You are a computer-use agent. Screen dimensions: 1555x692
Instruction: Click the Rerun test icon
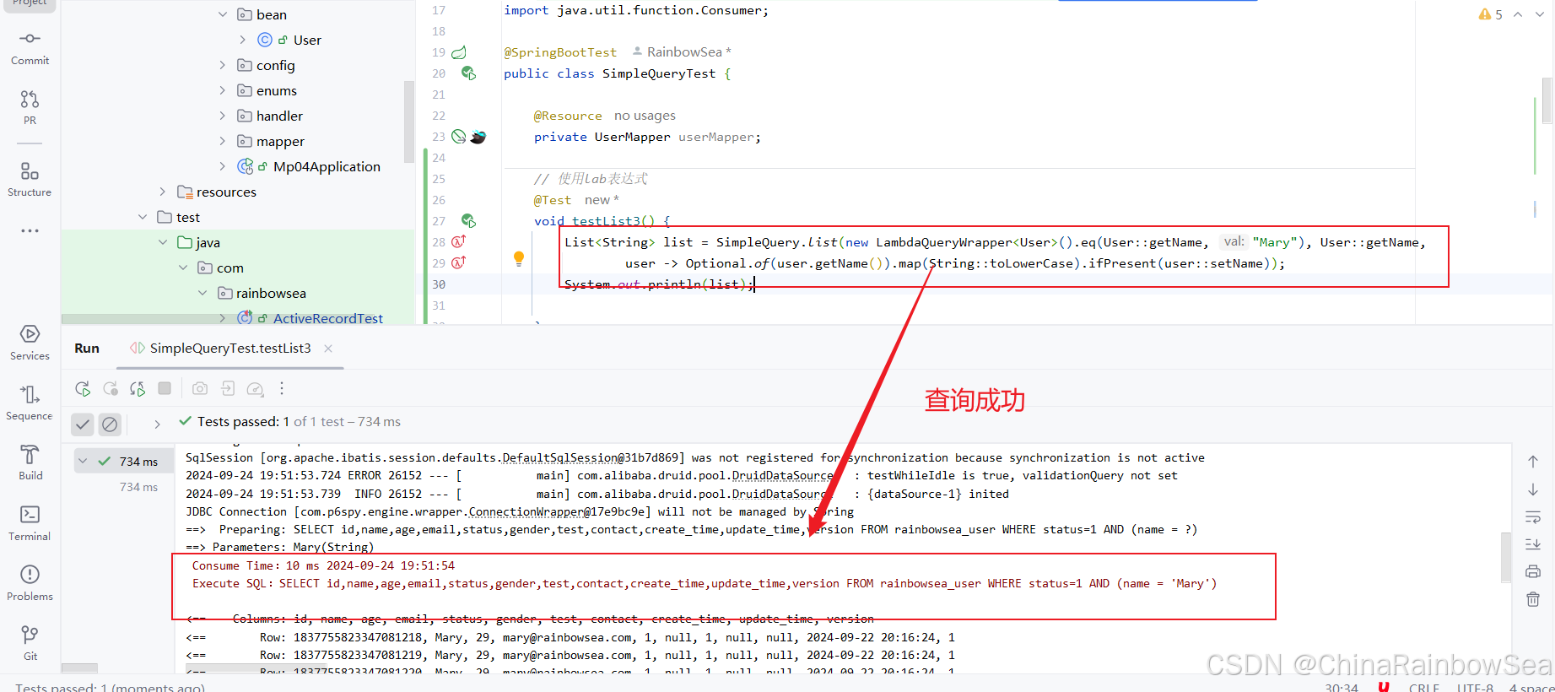pyautogui.click(x=83, y=389)
